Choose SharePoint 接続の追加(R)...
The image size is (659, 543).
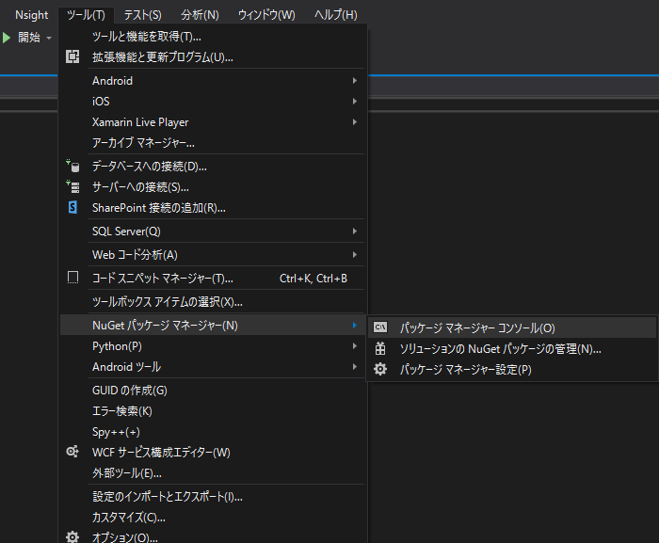[213, 208]
